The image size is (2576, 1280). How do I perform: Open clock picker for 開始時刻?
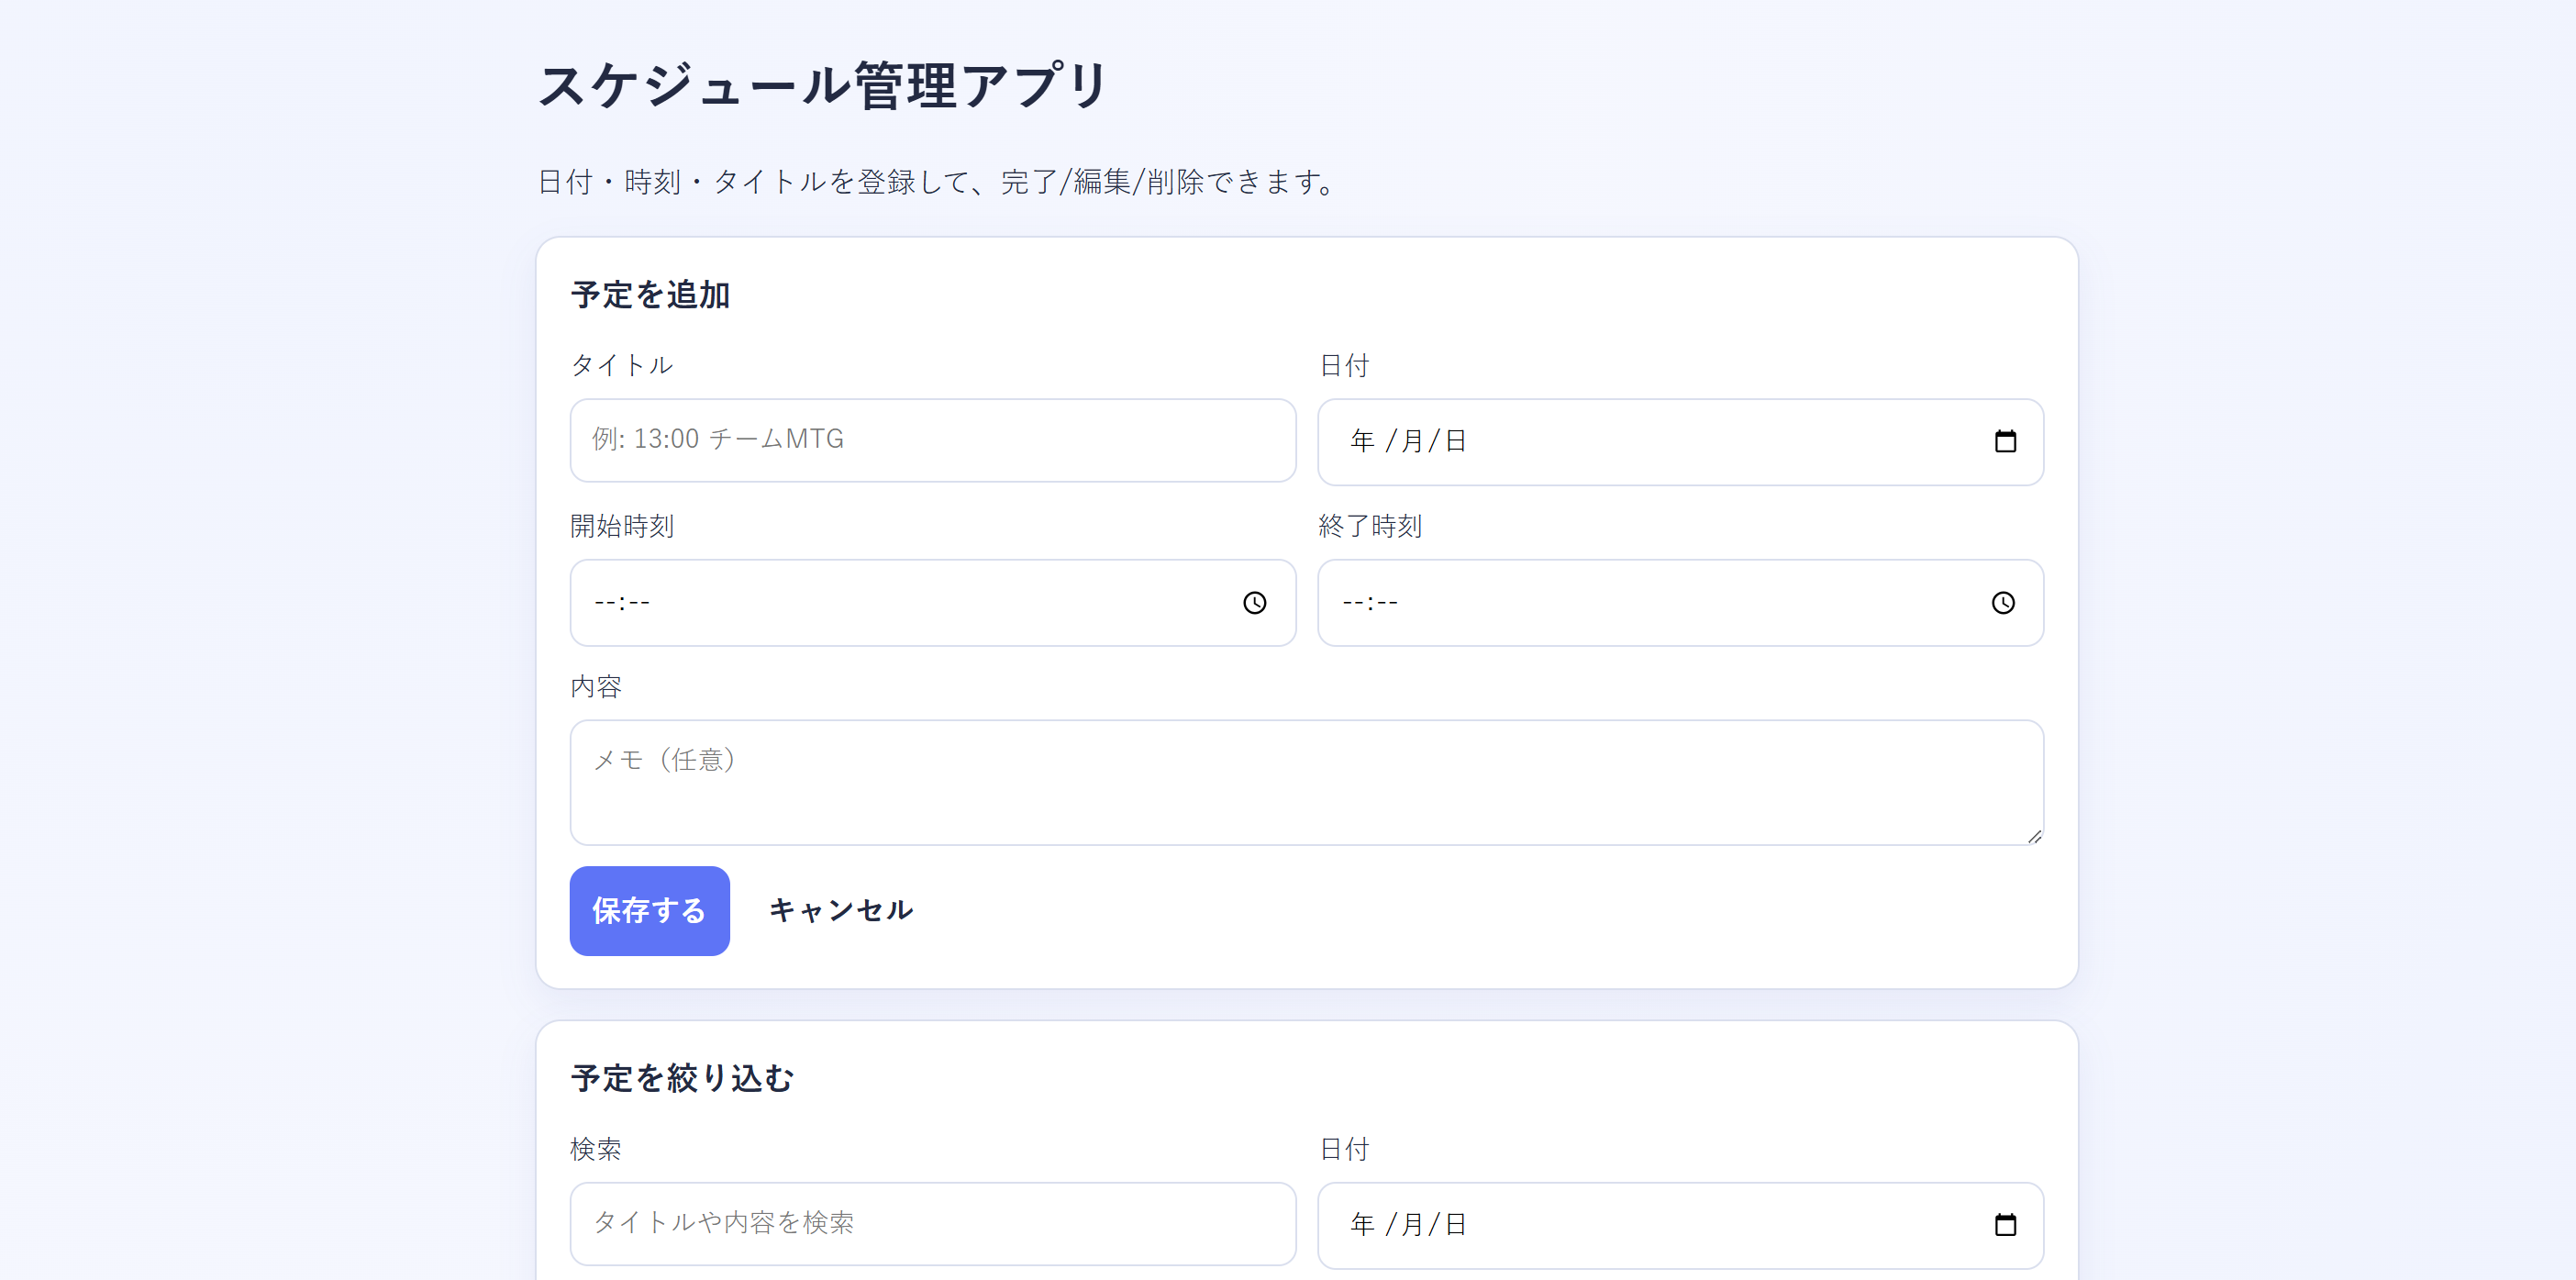pyautogui.click(x=1254, y=603)
